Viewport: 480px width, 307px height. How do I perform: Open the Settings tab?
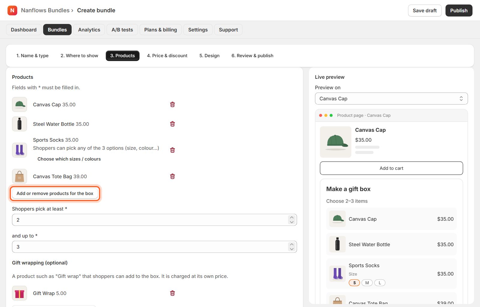point(198,30)
